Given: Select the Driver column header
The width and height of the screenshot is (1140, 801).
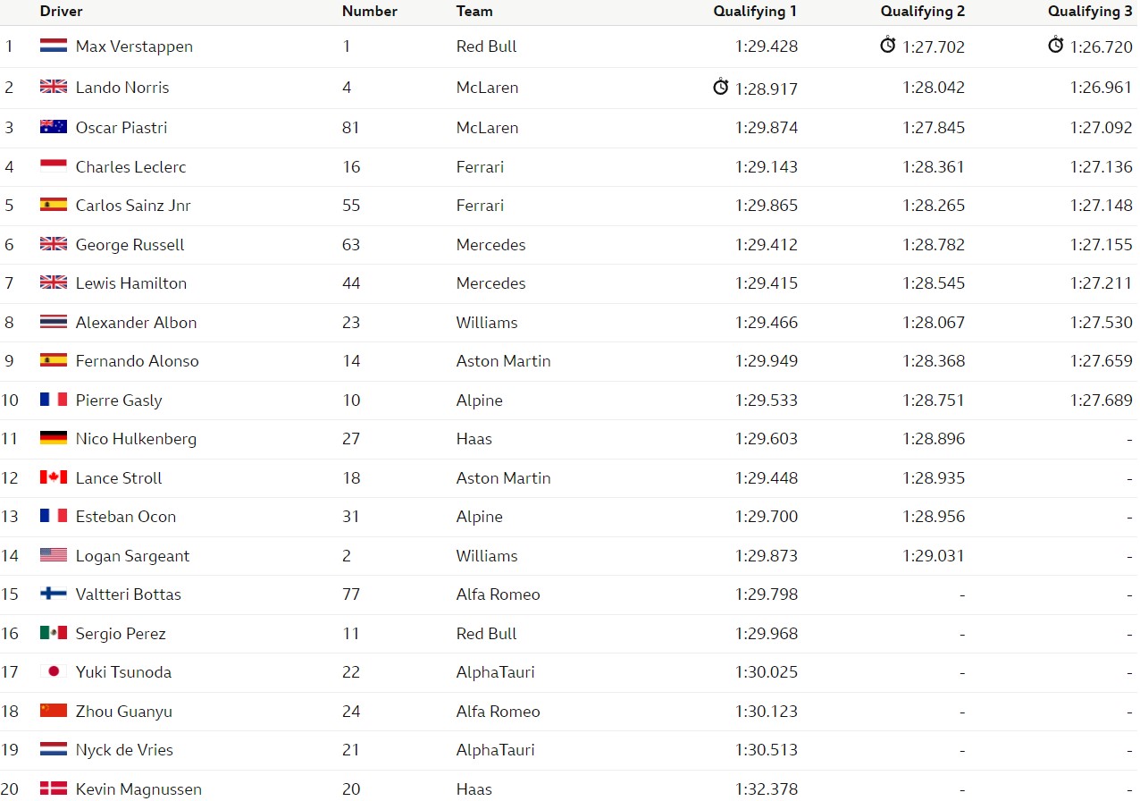Looking at the screenshot, I should tap(62, 12).
